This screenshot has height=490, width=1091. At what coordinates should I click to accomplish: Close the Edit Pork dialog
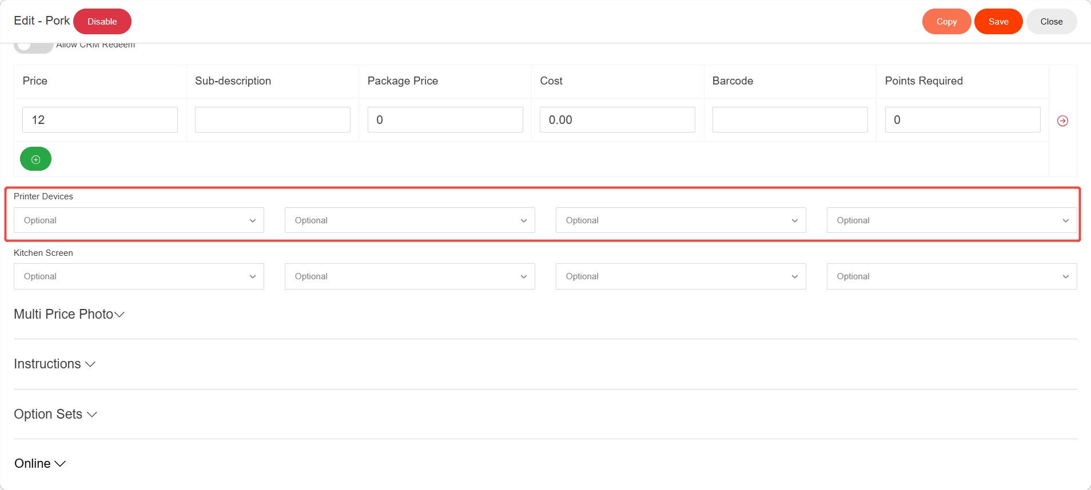(x=1051, y=22)
